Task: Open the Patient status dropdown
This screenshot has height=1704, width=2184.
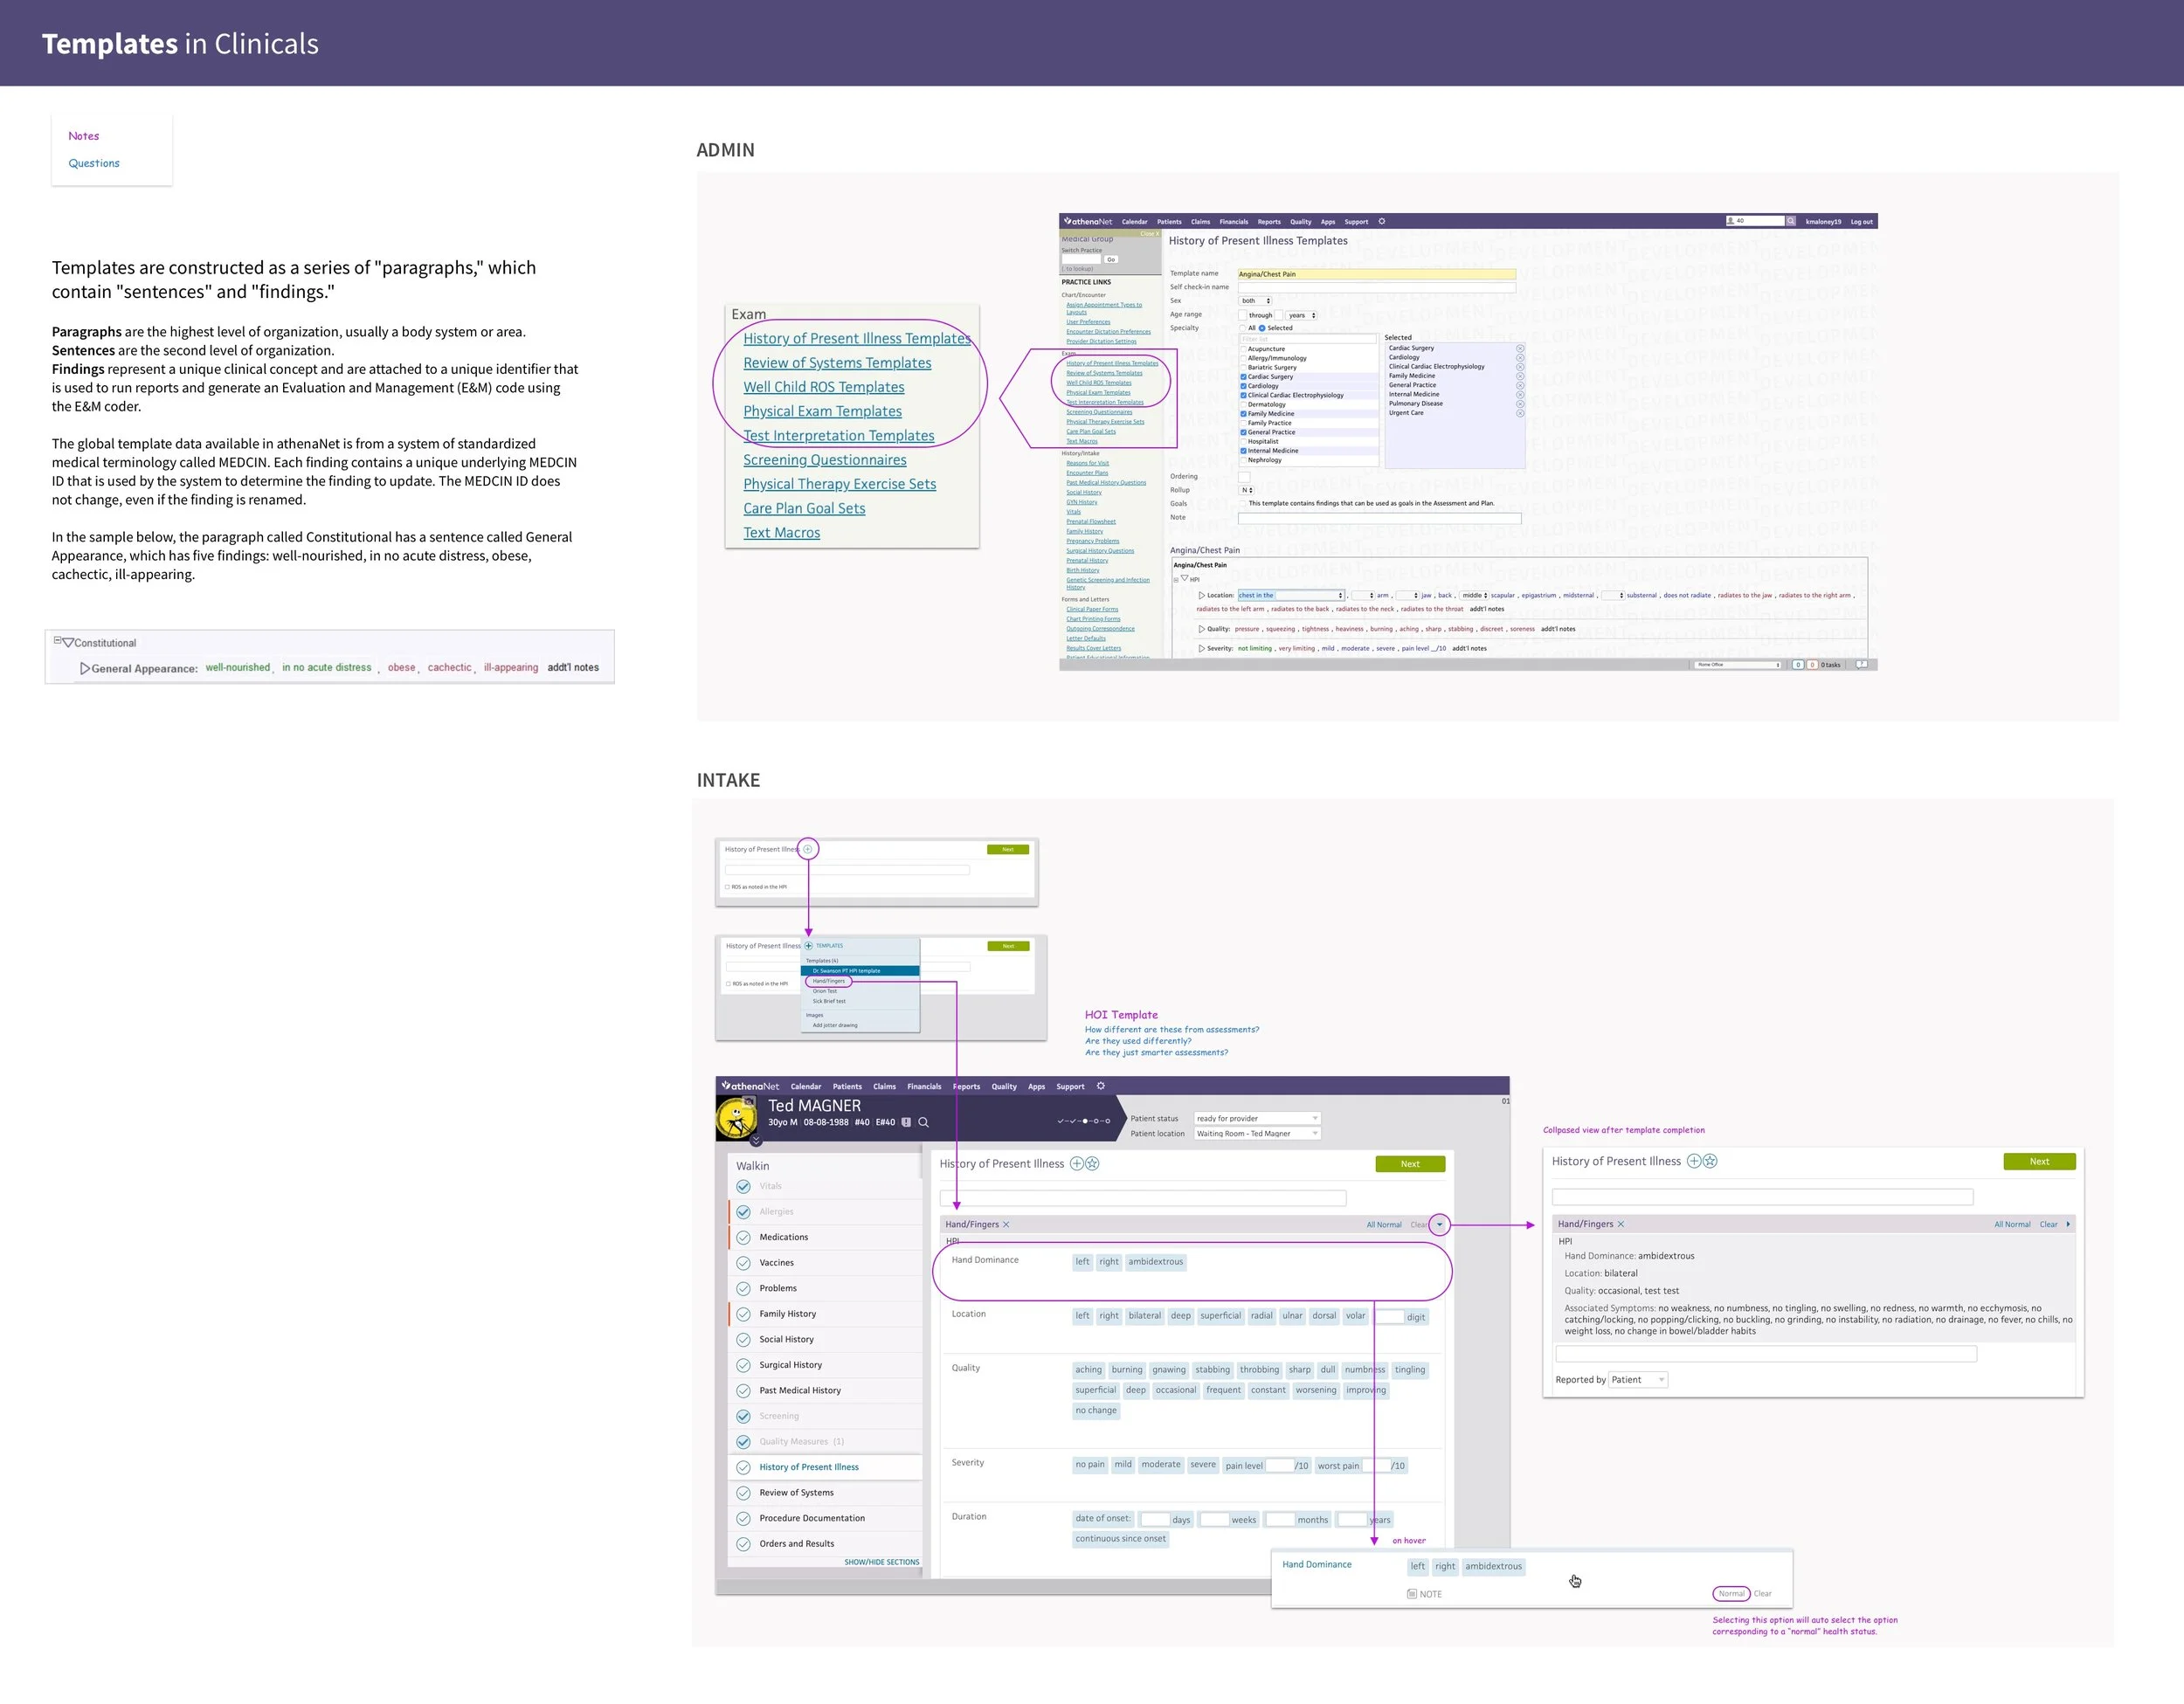Action: [1257, 1118]
